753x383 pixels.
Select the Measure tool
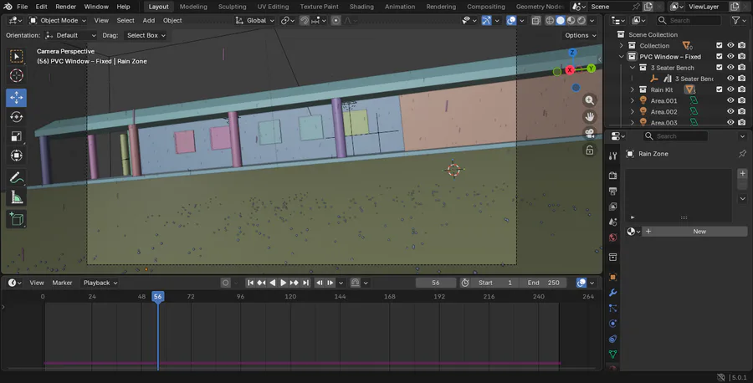click(17, 197)
